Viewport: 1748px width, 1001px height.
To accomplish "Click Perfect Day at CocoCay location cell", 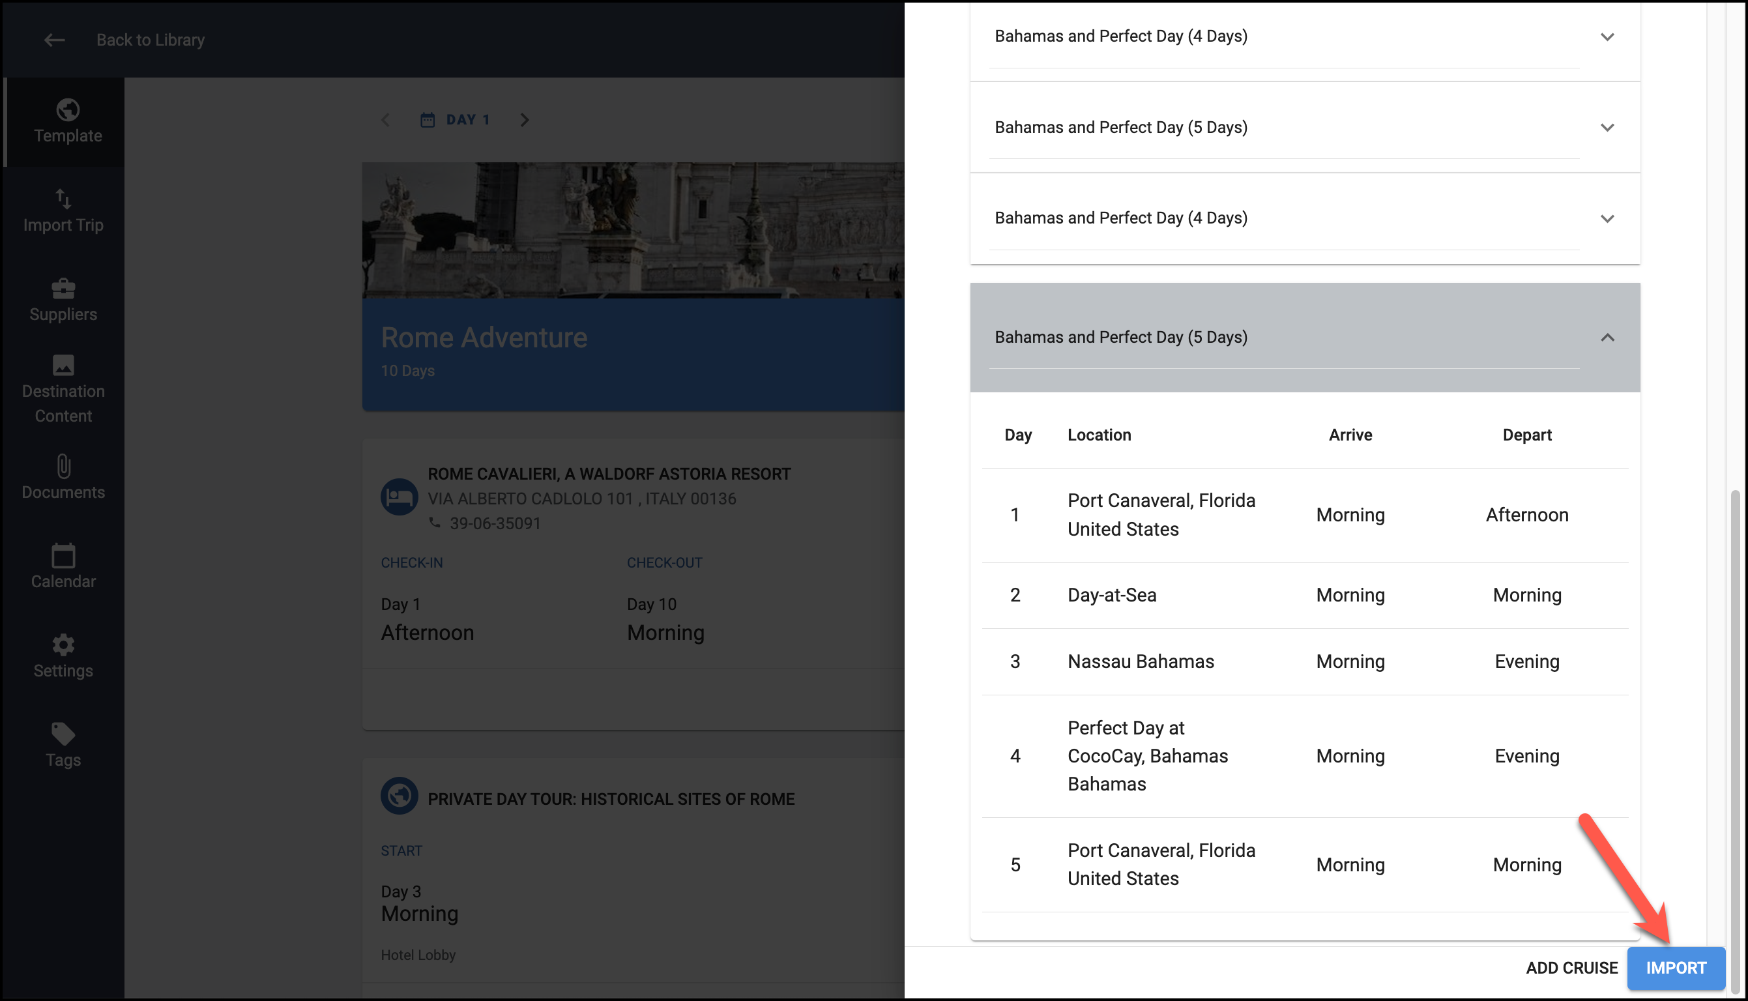I will point(1147,755).
